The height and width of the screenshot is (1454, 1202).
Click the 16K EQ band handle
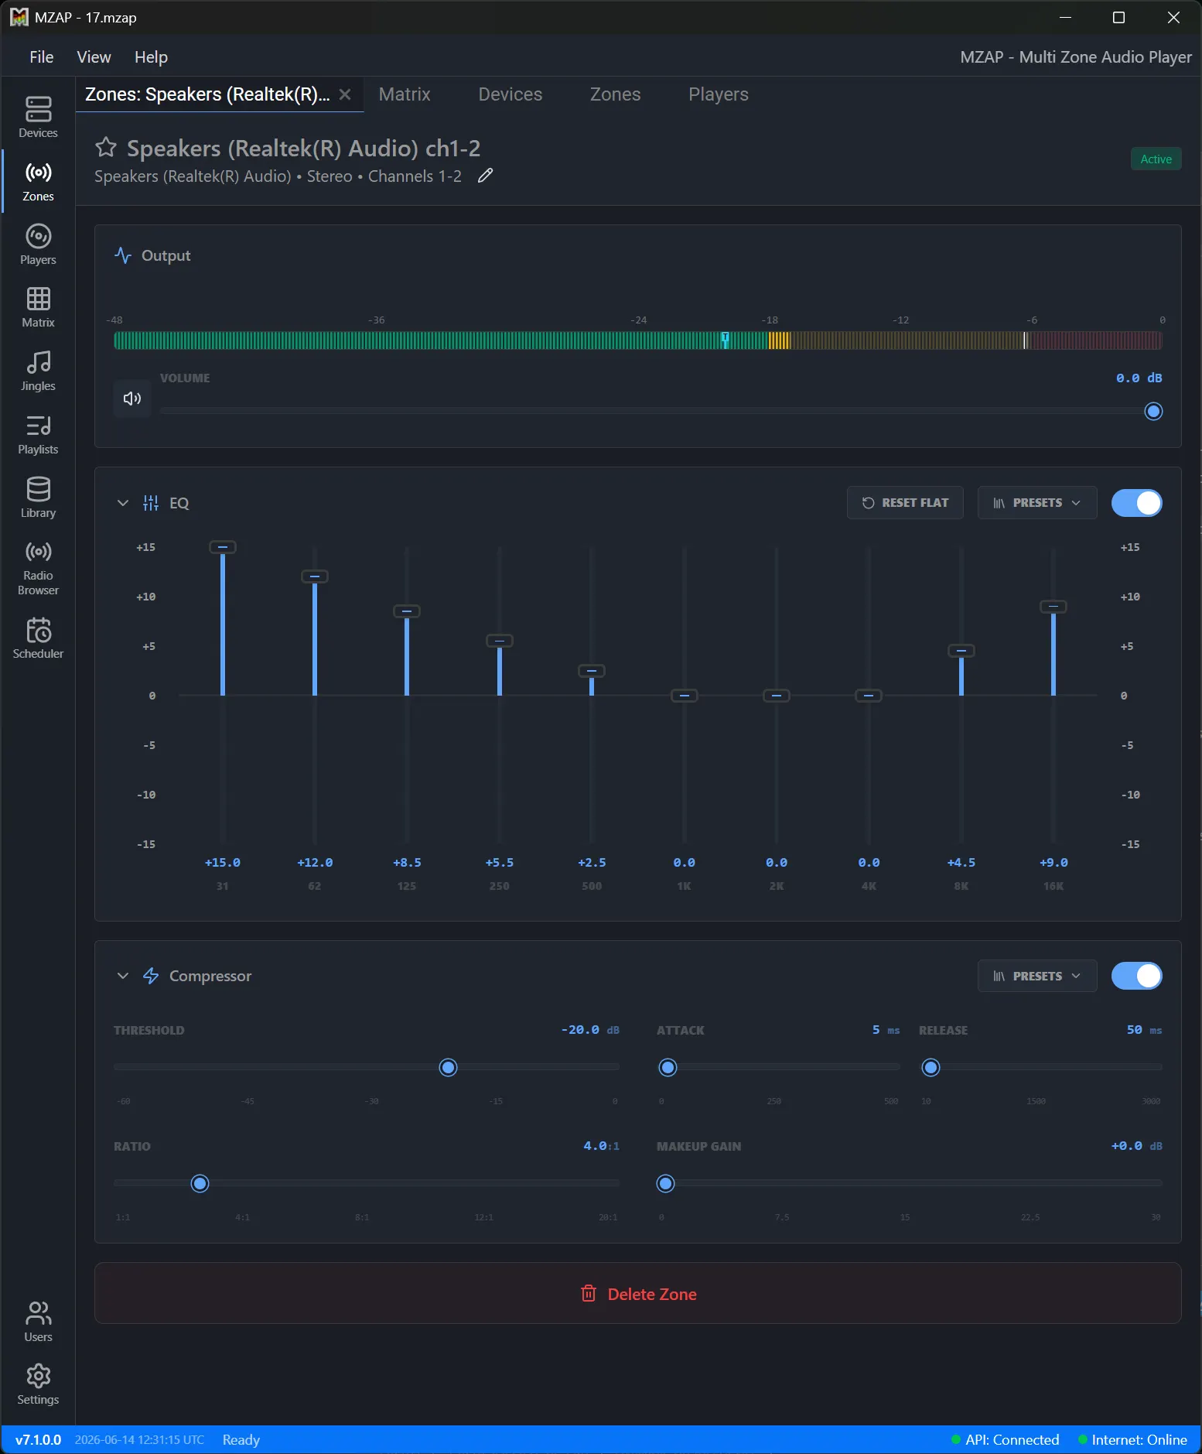pos(1053,607)
